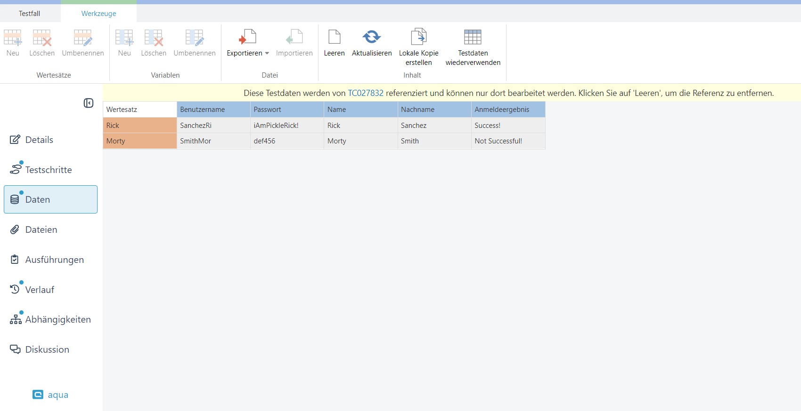Select the Werkzeuge ribbon tab
The image size is (801, 411).
tap(98, 14)
